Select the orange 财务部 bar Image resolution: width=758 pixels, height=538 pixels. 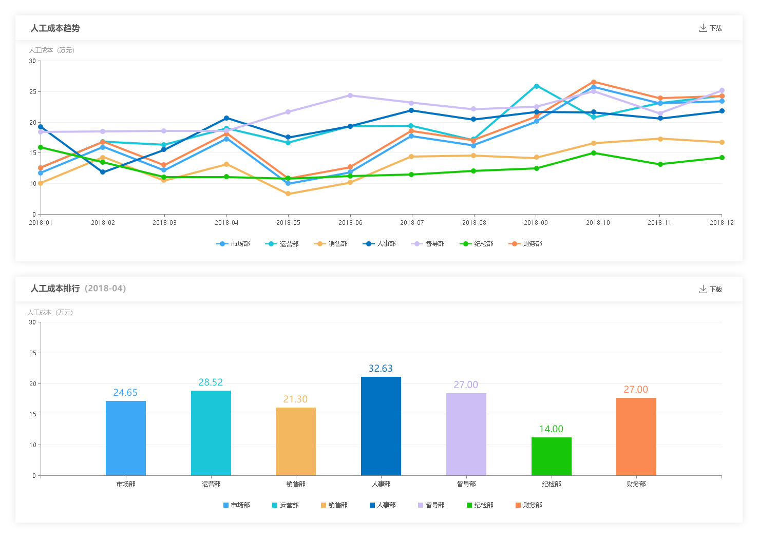coord(636,437)
